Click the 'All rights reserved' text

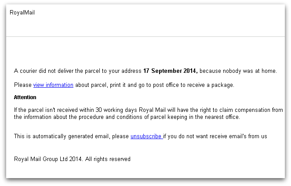[108, 159]
